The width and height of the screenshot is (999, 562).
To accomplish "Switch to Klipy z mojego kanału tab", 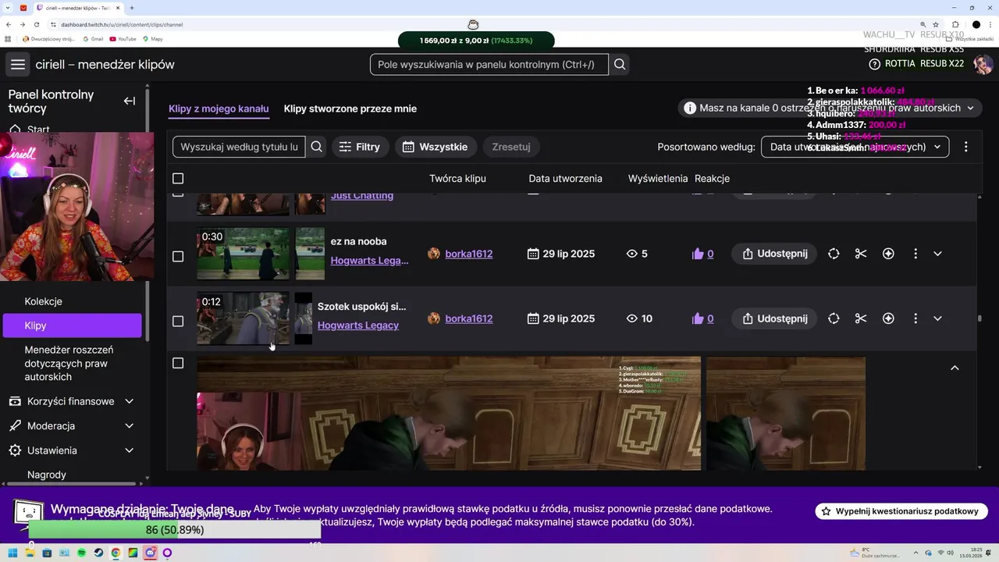I will [219, 108].
